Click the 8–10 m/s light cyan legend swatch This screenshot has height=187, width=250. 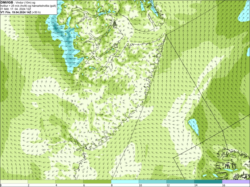coord(125,182)
